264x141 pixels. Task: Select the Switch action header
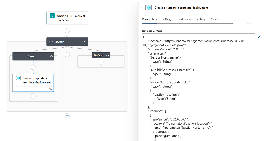67,41
